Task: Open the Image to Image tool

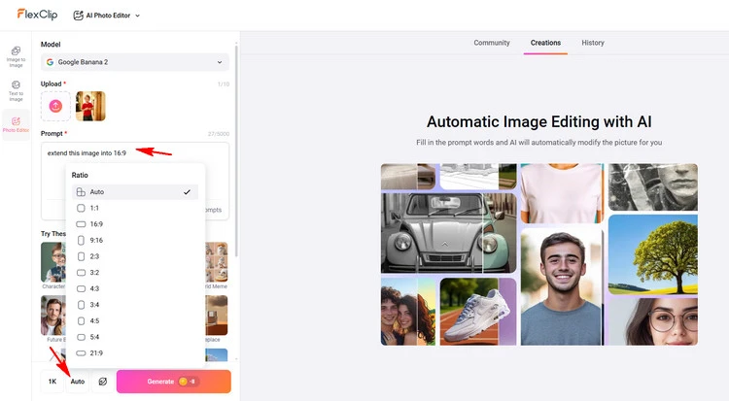Action: point(16,54)
